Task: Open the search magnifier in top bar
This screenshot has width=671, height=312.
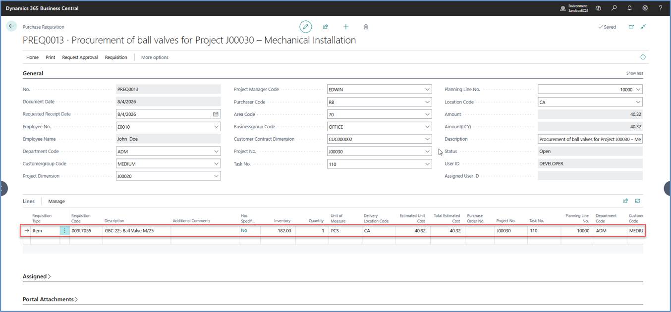Action: pos(614,8)
